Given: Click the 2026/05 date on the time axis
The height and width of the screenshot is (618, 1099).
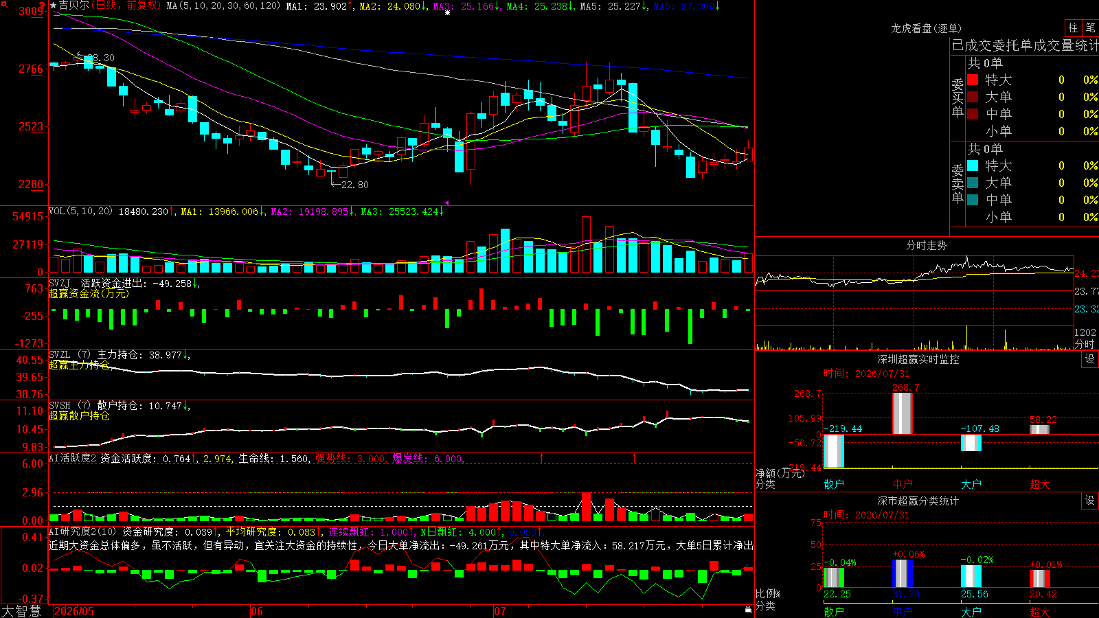Looking at the screenshot, I should pos(74,611).
